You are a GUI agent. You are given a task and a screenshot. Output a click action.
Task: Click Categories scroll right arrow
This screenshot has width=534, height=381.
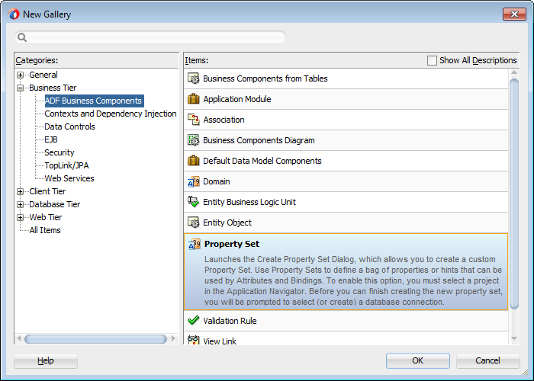[173, 339]
